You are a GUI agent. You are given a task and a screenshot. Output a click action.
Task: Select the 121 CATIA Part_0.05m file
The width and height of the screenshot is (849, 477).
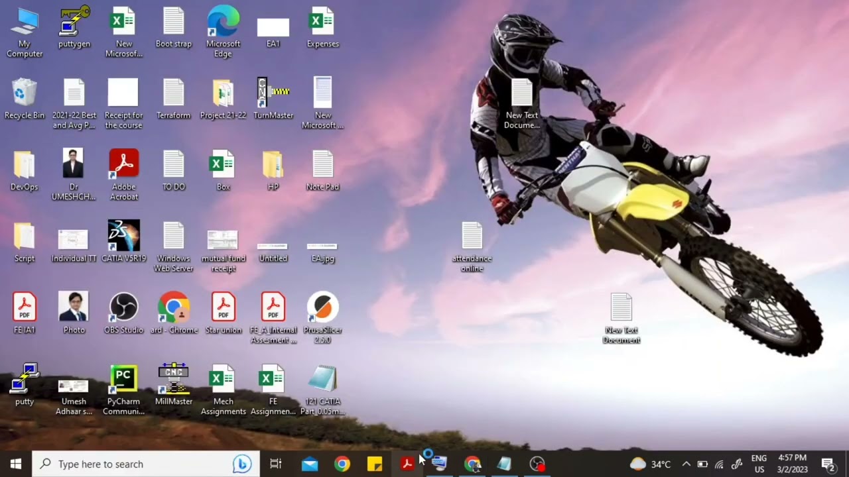click(323, 390)
